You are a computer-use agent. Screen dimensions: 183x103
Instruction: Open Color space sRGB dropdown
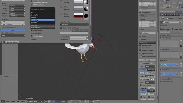[x=150, y=82]
